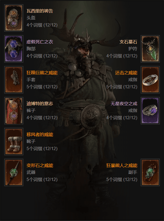Open the 变形石之威能 weapon name
This screenshot has height=221, width=164.
(40, 166)
